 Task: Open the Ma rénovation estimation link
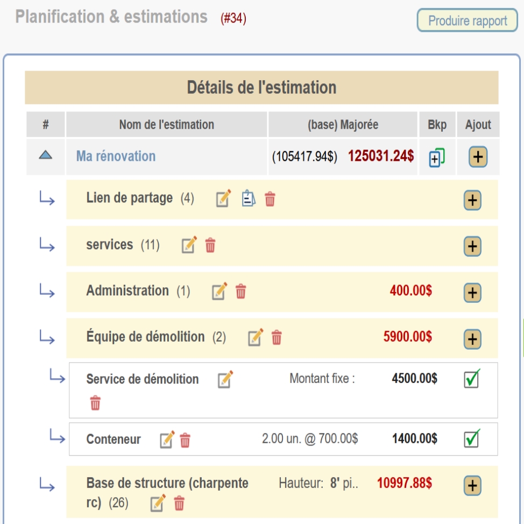(116, 156)
